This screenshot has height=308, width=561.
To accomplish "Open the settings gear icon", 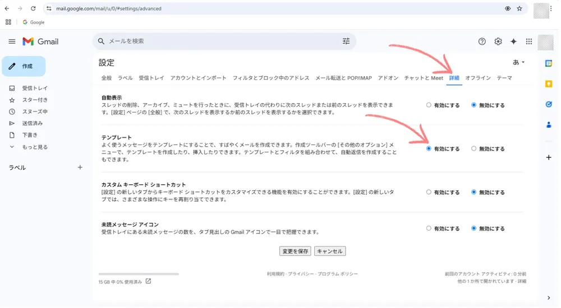I will (x=498, y=41).
